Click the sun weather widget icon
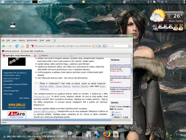This screenshot has width=186, height=140. (x=158, y=15)
